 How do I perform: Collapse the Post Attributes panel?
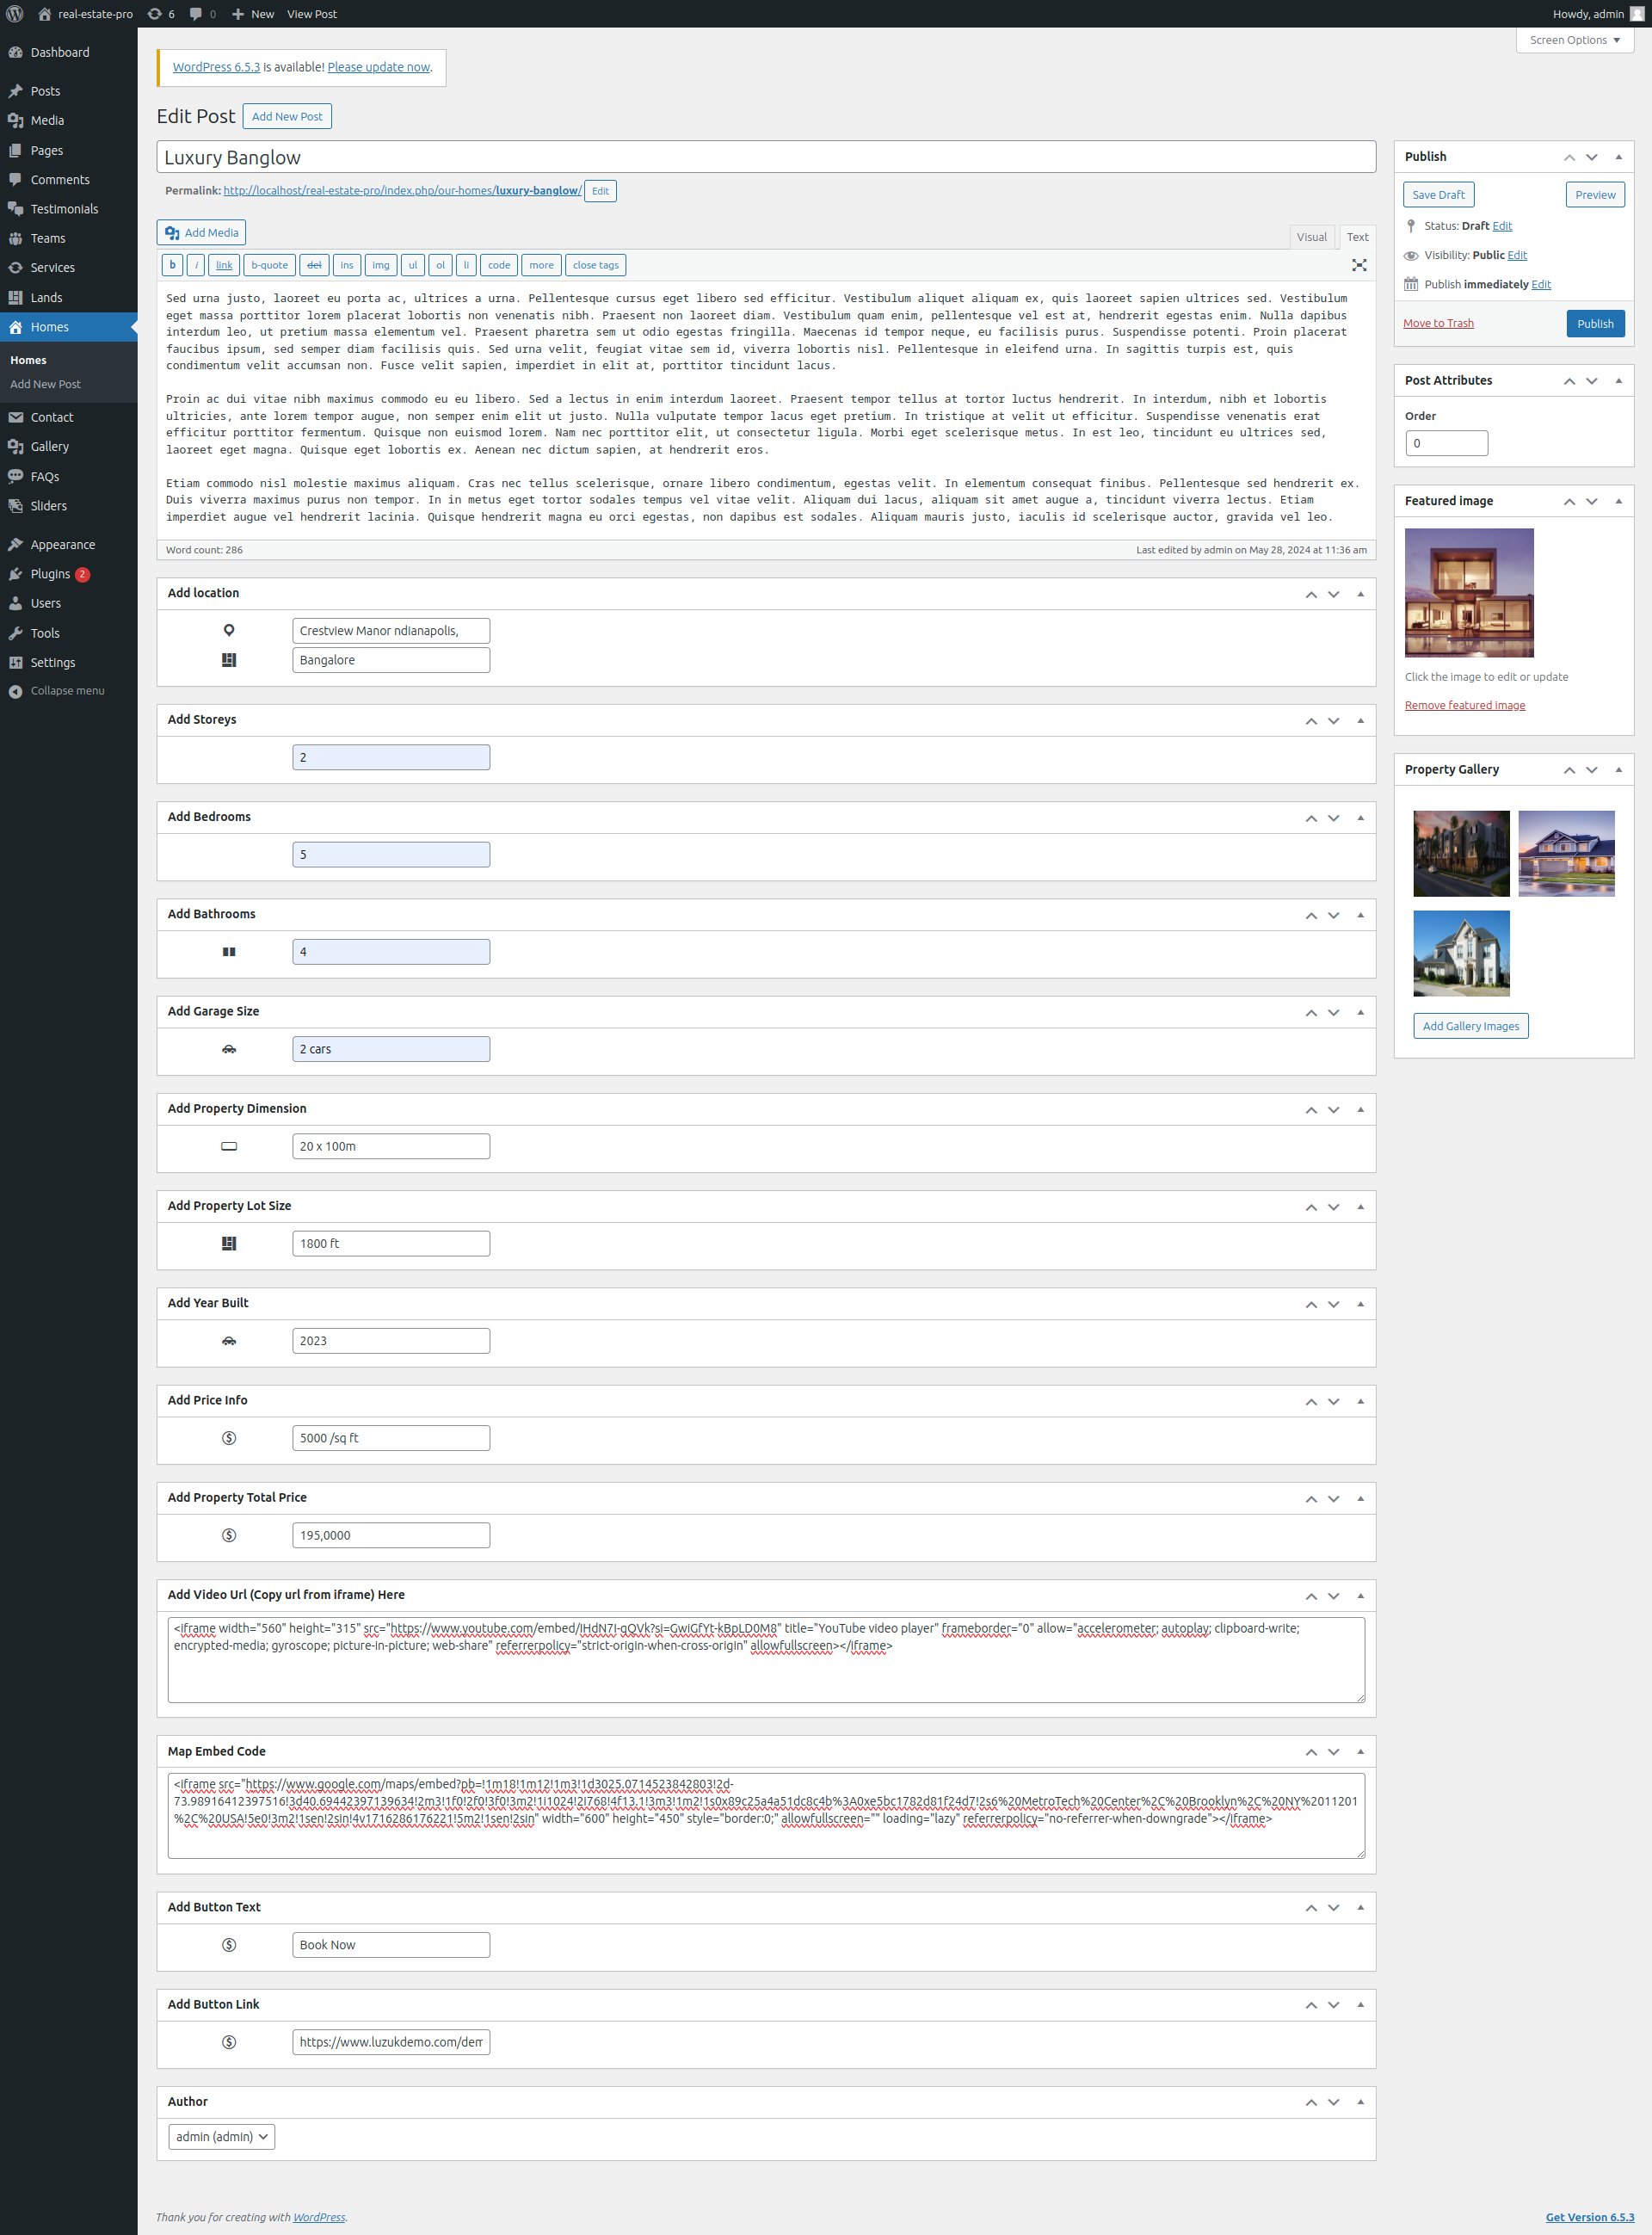point(1618,381)
